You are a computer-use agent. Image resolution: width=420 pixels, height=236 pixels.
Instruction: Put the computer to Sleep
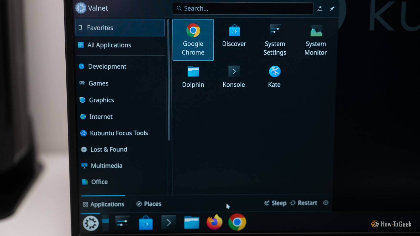(275, 203)
